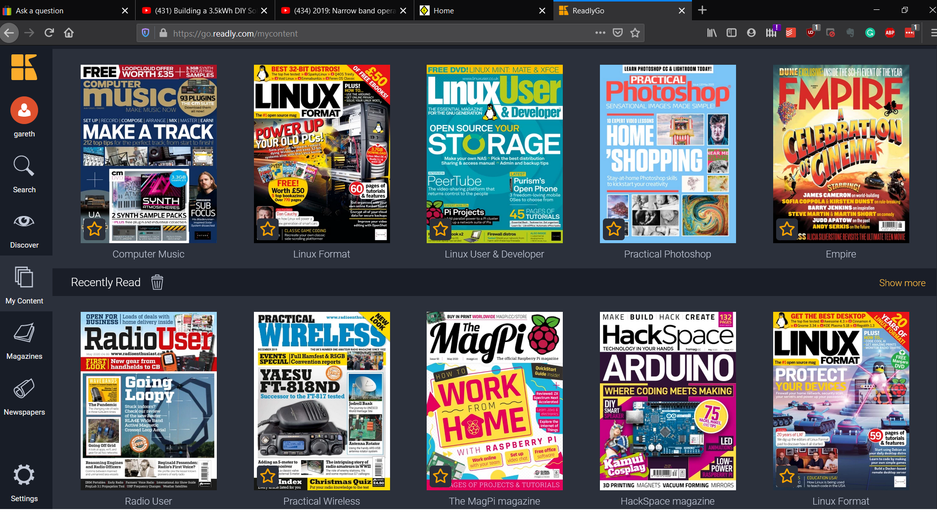Open tracking protection shield icon
The height and width of the screenshot is (513, 937).
click(x=146, y=33)
